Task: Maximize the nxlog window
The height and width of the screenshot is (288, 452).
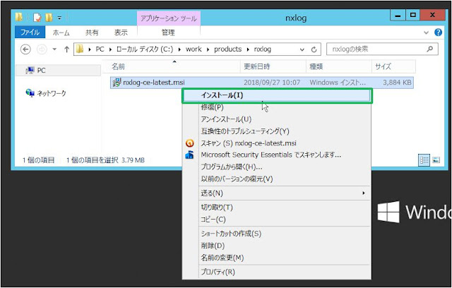Action: 412,16
